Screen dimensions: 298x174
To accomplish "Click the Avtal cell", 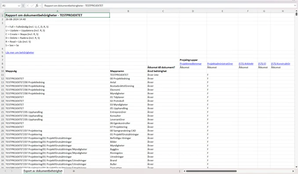I will 128,82.
